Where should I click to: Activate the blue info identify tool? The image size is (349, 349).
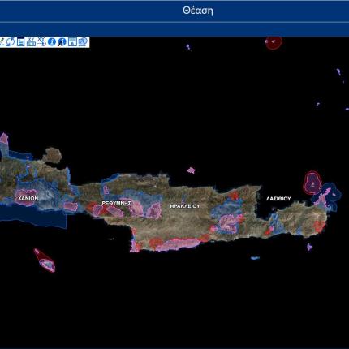52,42
